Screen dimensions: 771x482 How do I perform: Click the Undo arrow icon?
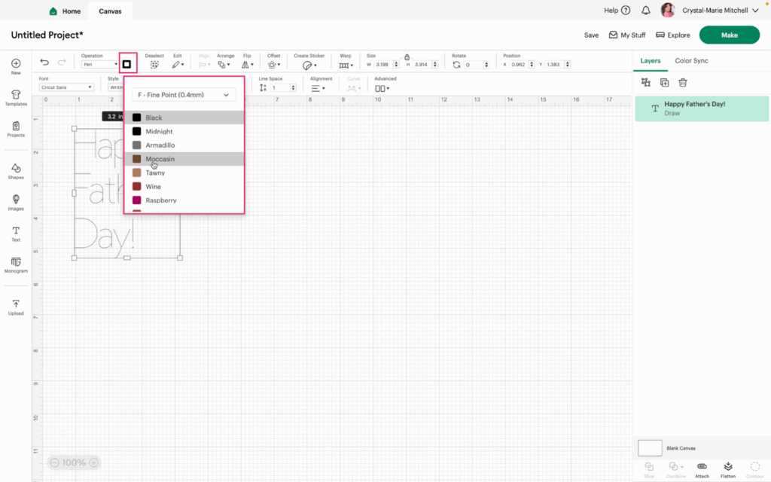pos(44,63)
